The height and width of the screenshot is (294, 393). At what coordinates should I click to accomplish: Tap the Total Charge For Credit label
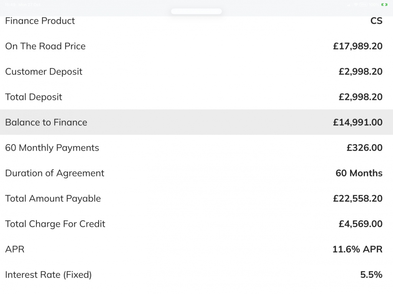click(55, 224)
